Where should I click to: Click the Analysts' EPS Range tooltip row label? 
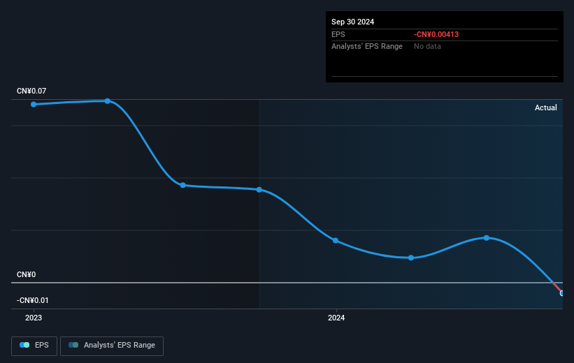[x=367, y=47]
